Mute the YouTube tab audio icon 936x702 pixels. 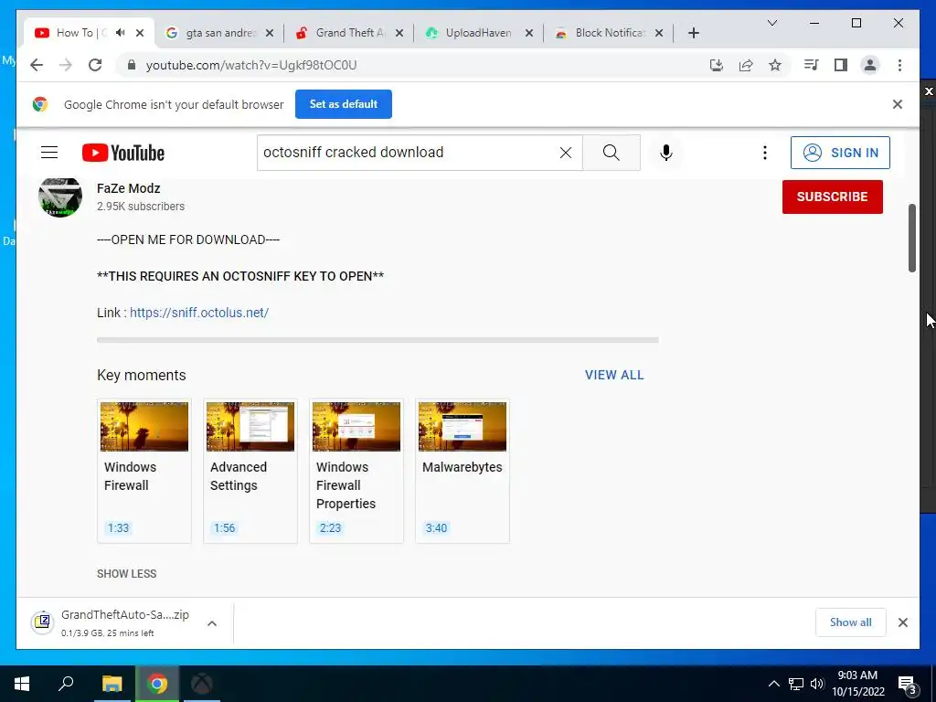121,33
